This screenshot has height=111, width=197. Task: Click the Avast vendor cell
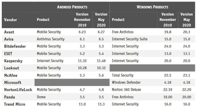[9, 32]
